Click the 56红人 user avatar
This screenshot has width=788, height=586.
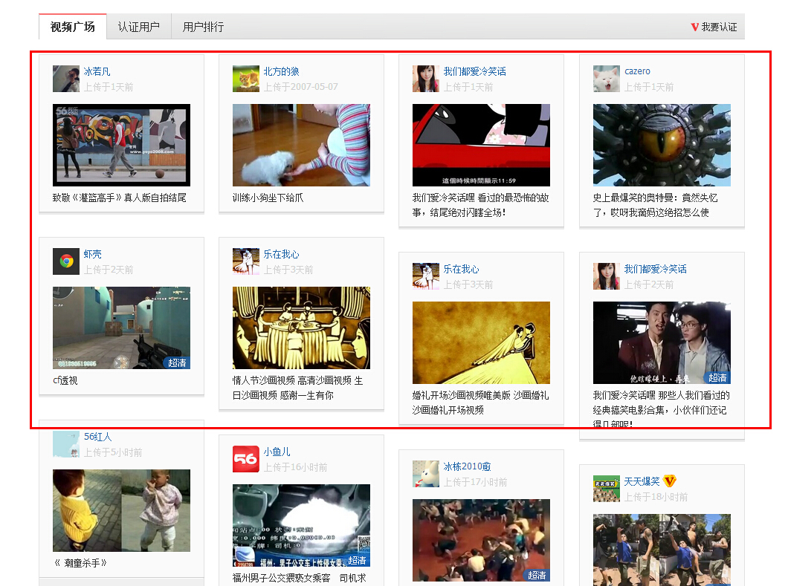pos(65,444)
